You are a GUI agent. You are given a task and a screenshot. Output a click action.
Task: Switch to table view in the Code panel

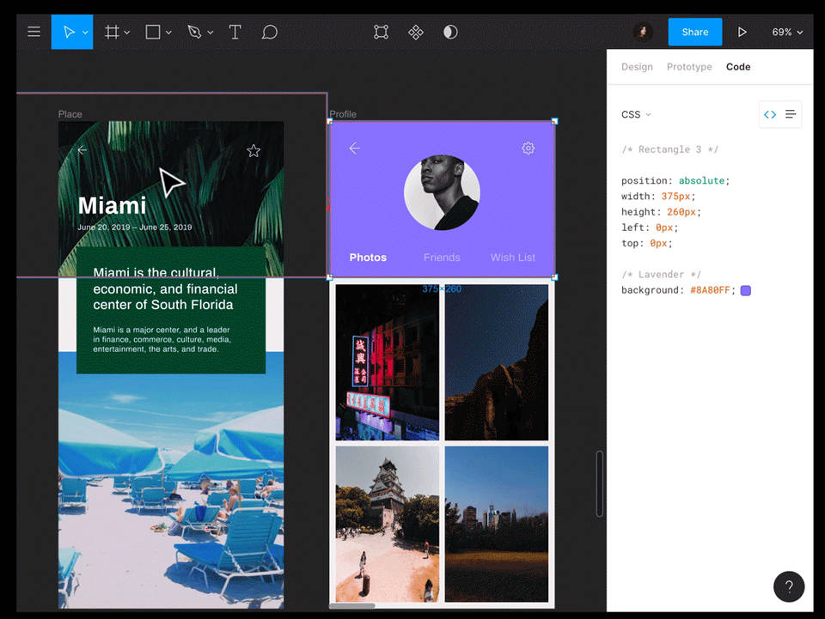[791, 114]
